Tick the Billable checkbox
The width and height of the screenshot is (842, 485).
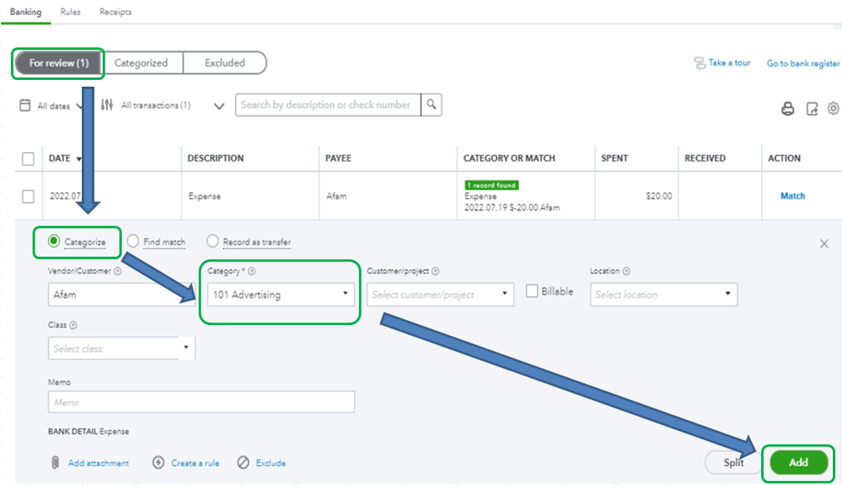[532, 290]
